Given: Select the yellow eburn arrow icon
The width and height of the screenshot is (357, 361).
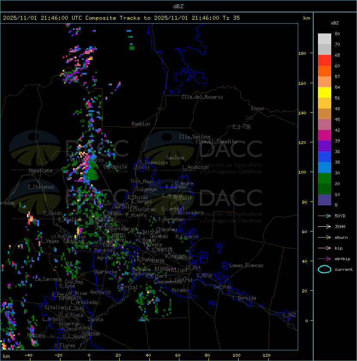Looking at the screenshot, I should (x=324, y=238).
